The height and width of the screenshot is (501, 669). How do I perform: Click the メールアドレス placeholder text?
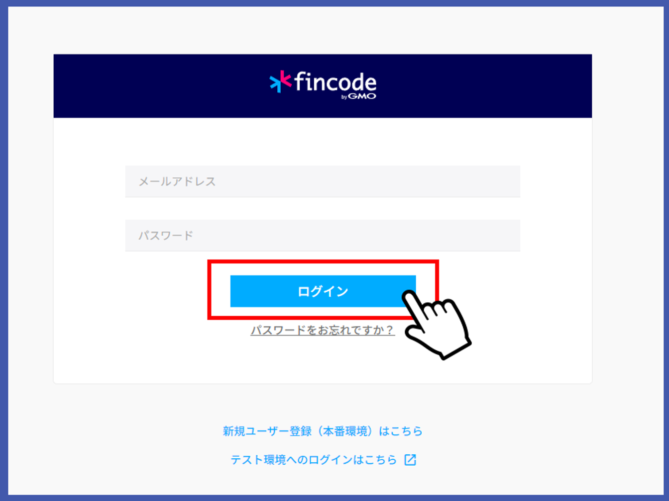tap(177, 181)
